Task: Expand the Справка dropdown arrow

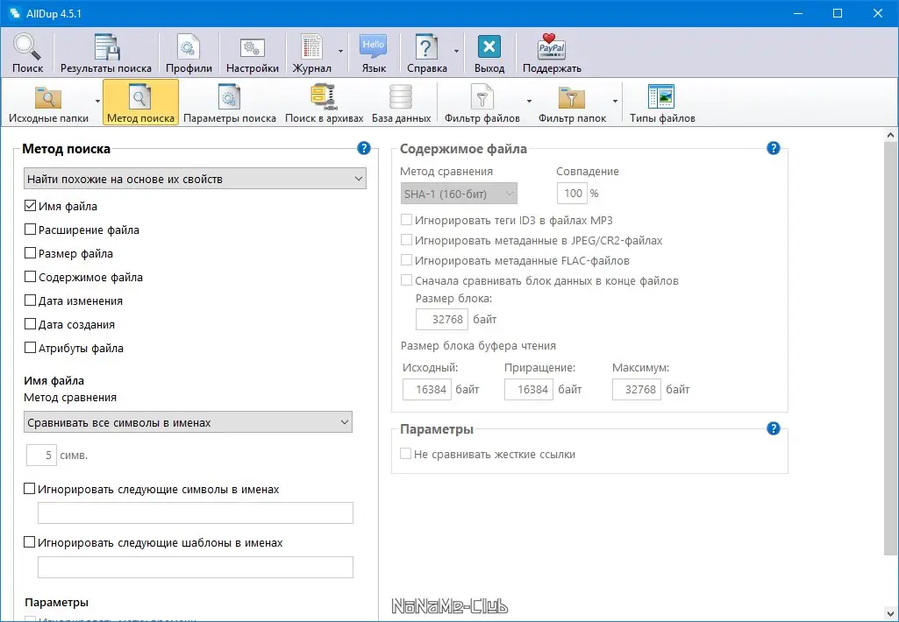Action: (456, 52)
